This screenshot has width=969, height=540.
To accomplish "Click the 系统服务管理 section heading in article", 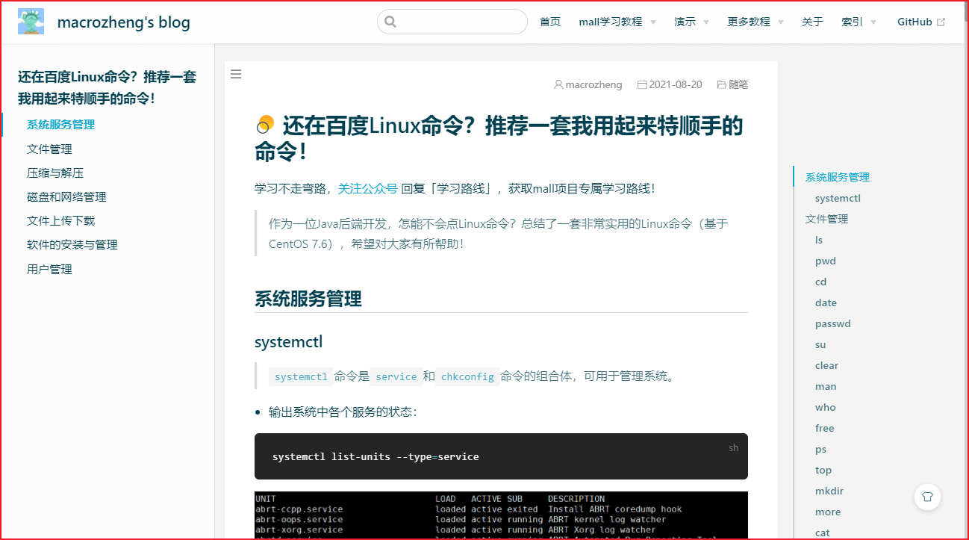I will tap(308, 299).
